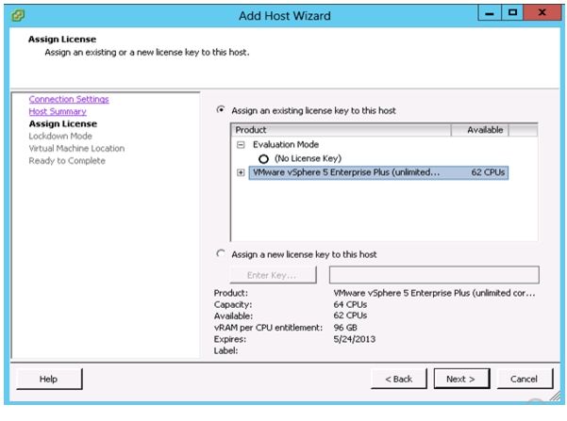Select Assign a new license key radio button
This screenshot has width=567, height=421.
click(221, 253)
